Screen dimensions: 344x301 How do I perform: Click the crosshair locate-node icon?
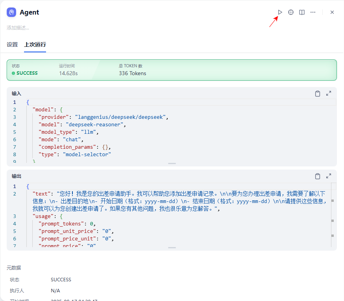[291, 12]
